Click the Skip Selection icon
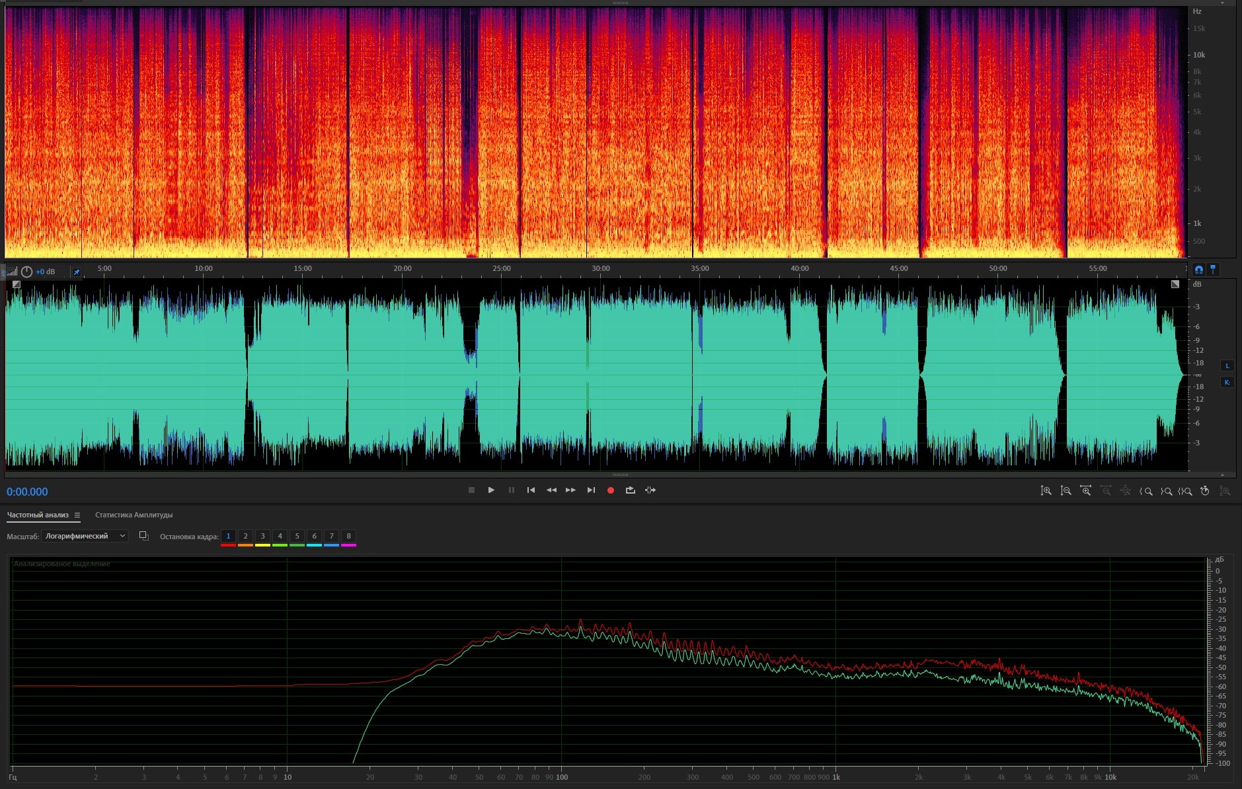 [x=650, y=490]
